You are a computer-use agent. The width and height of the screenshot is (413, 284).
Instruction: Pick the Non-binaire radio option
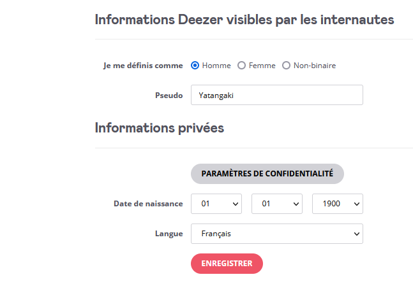click(x=286, y=65)
